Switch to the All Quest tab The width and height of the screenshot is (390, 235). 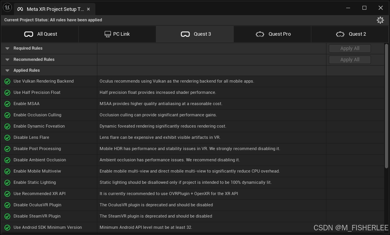pyautogui.click(x=40, y=34)
